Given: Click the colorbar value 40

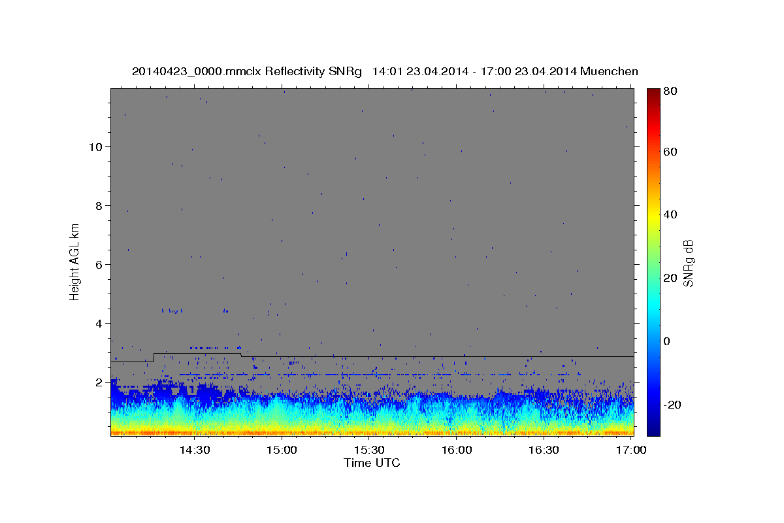Looking at the screenshot, I should (x=670, y=214).
